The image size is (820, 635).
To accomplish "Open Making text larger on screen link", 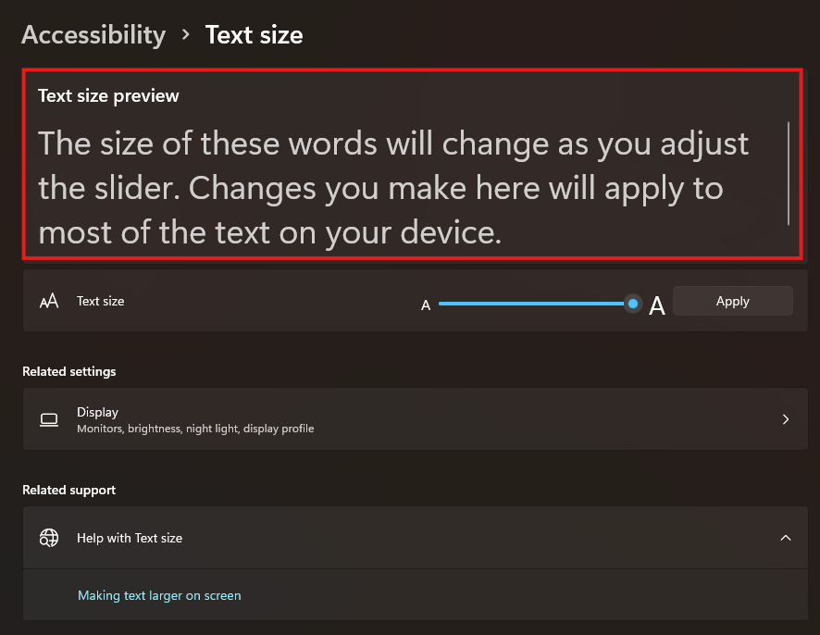I will (x=159, y=595).
